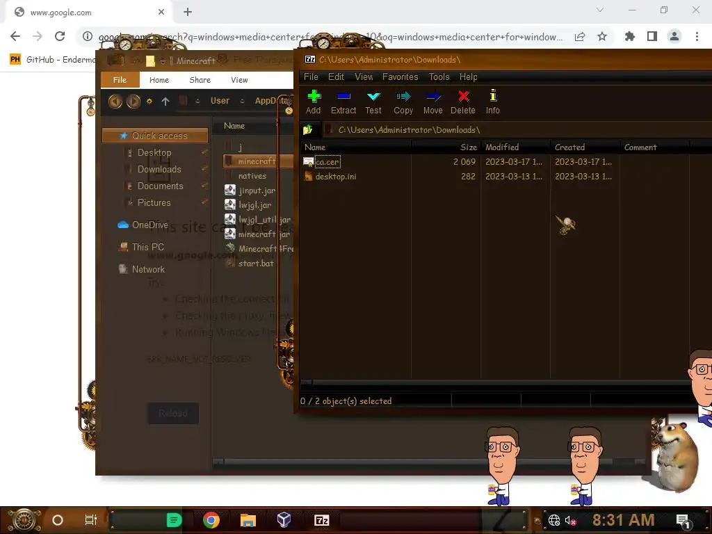Choose the Move tool in 7-Zip
The image size is (712, 534).
pos(432,102)
